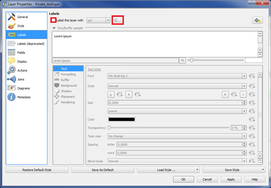This screenshot has height=188, width=271.
Task: Switch to the Style tab
Action: (27, 26)
